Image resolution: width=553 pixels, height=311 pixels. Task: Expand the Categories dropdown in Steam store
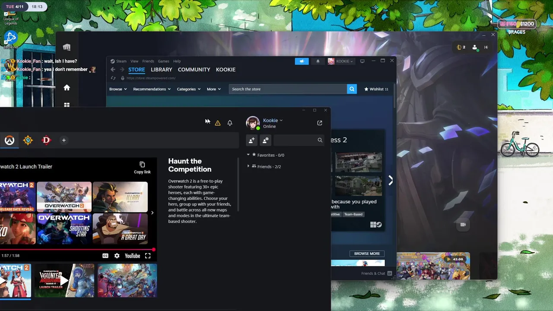click(x=188, y=89)
